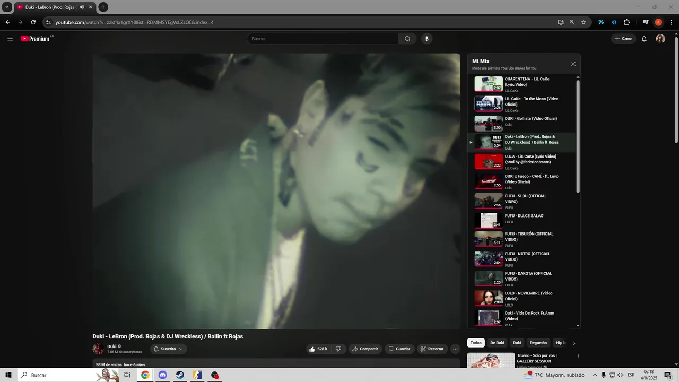Open options menu for Trueno video

coord(579,356)
